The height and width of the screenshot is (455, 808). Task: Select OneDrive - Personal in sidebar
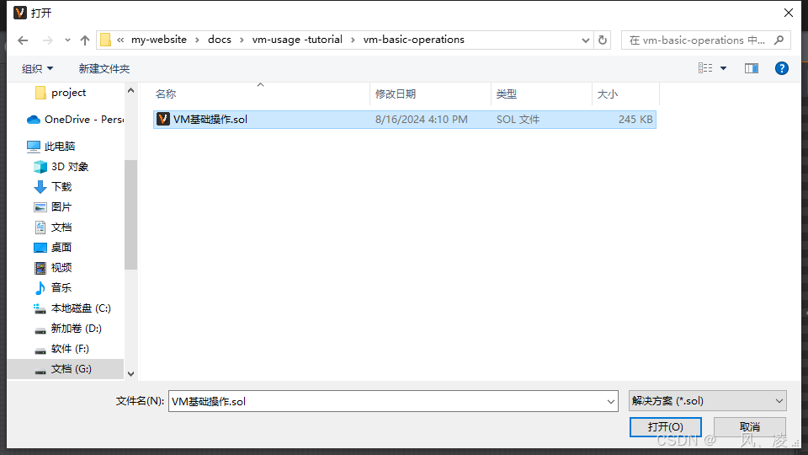point(75,120)
